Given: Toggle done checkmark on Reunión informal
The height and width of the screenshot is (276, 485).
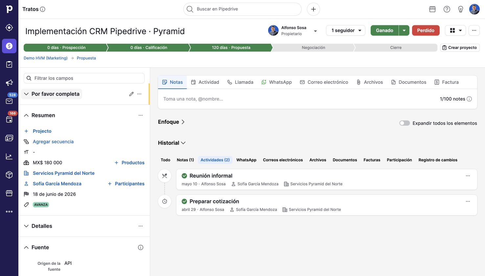Looking at the screenshot, I should 184,176.
